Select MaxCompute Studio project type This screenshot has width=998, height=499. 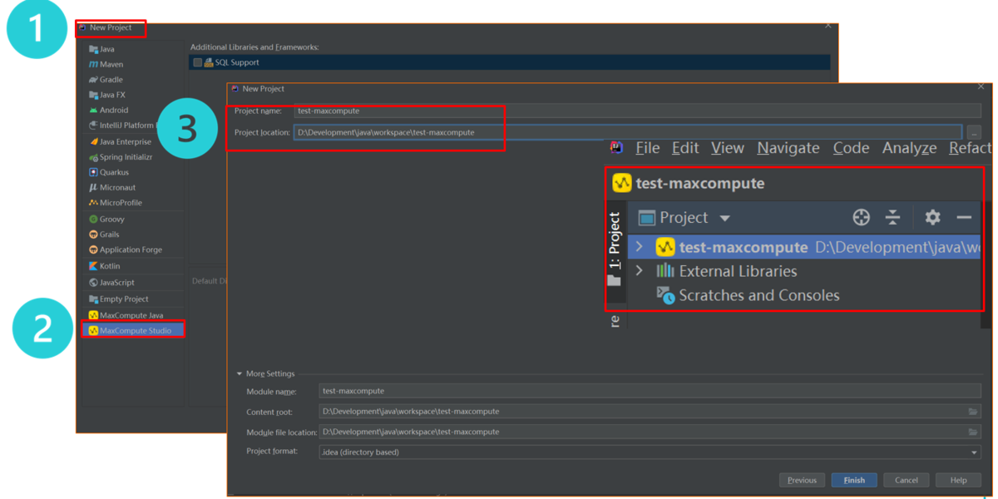(133, 330)
